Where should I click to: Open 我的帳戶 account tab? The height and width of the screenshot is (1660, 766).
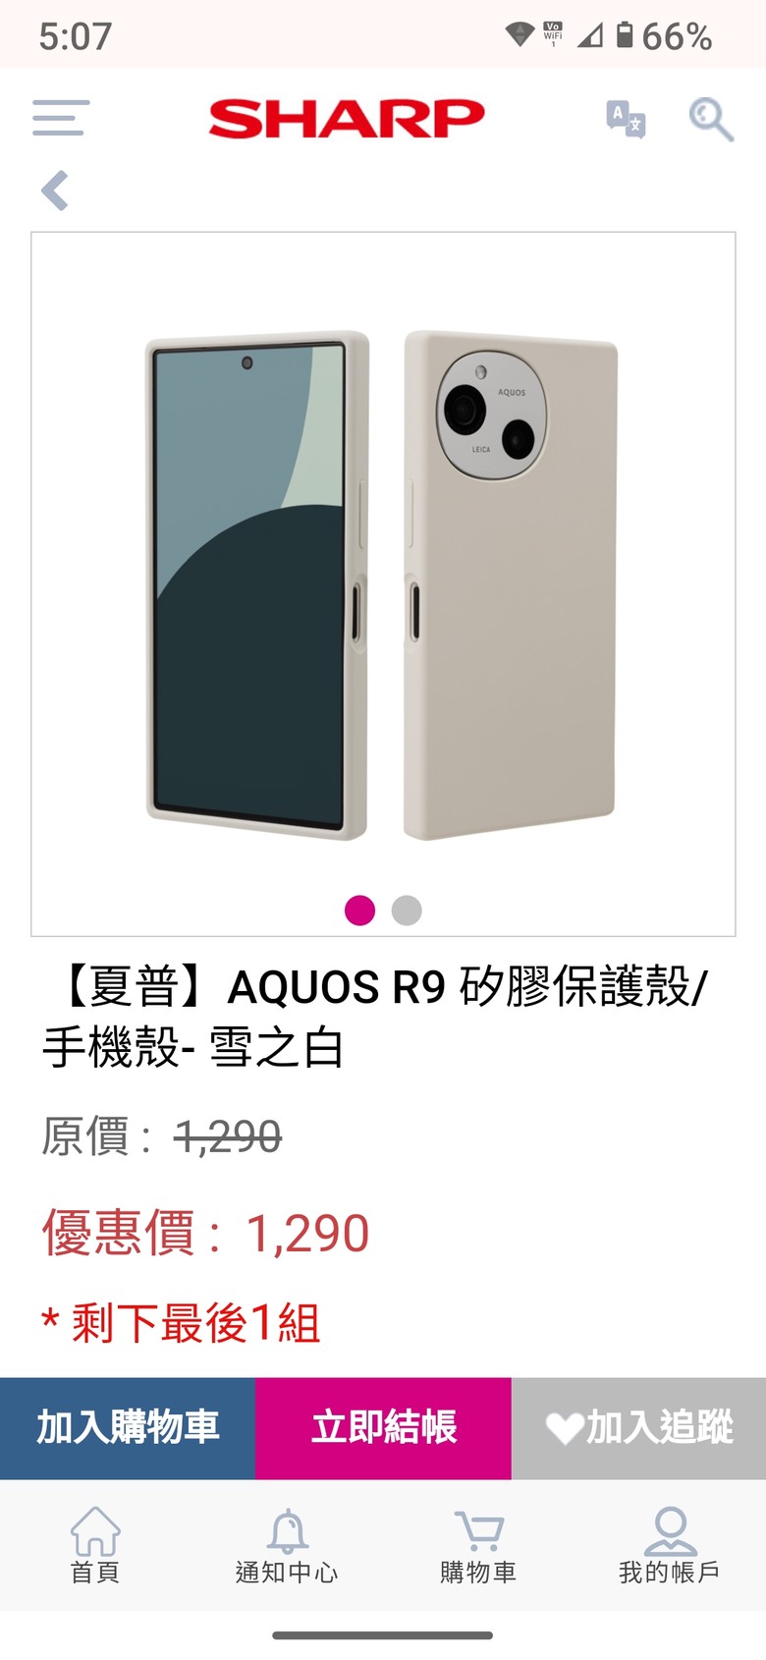pyautogui.click(x=670, y=1545)
